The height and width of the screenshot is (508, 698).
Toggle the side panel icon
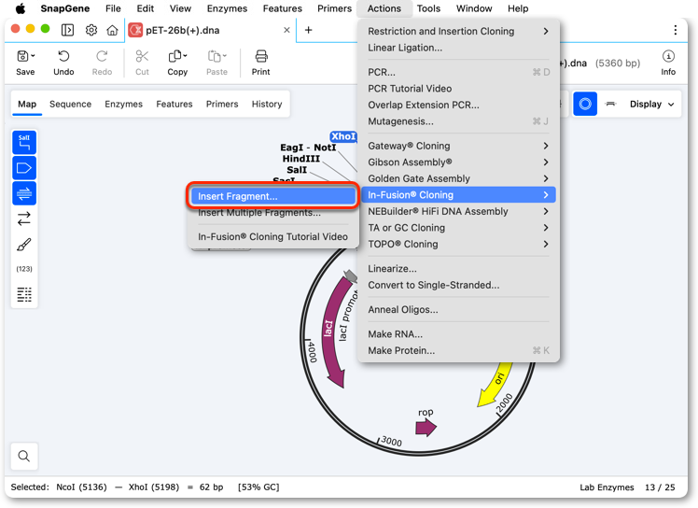point(67,30)
